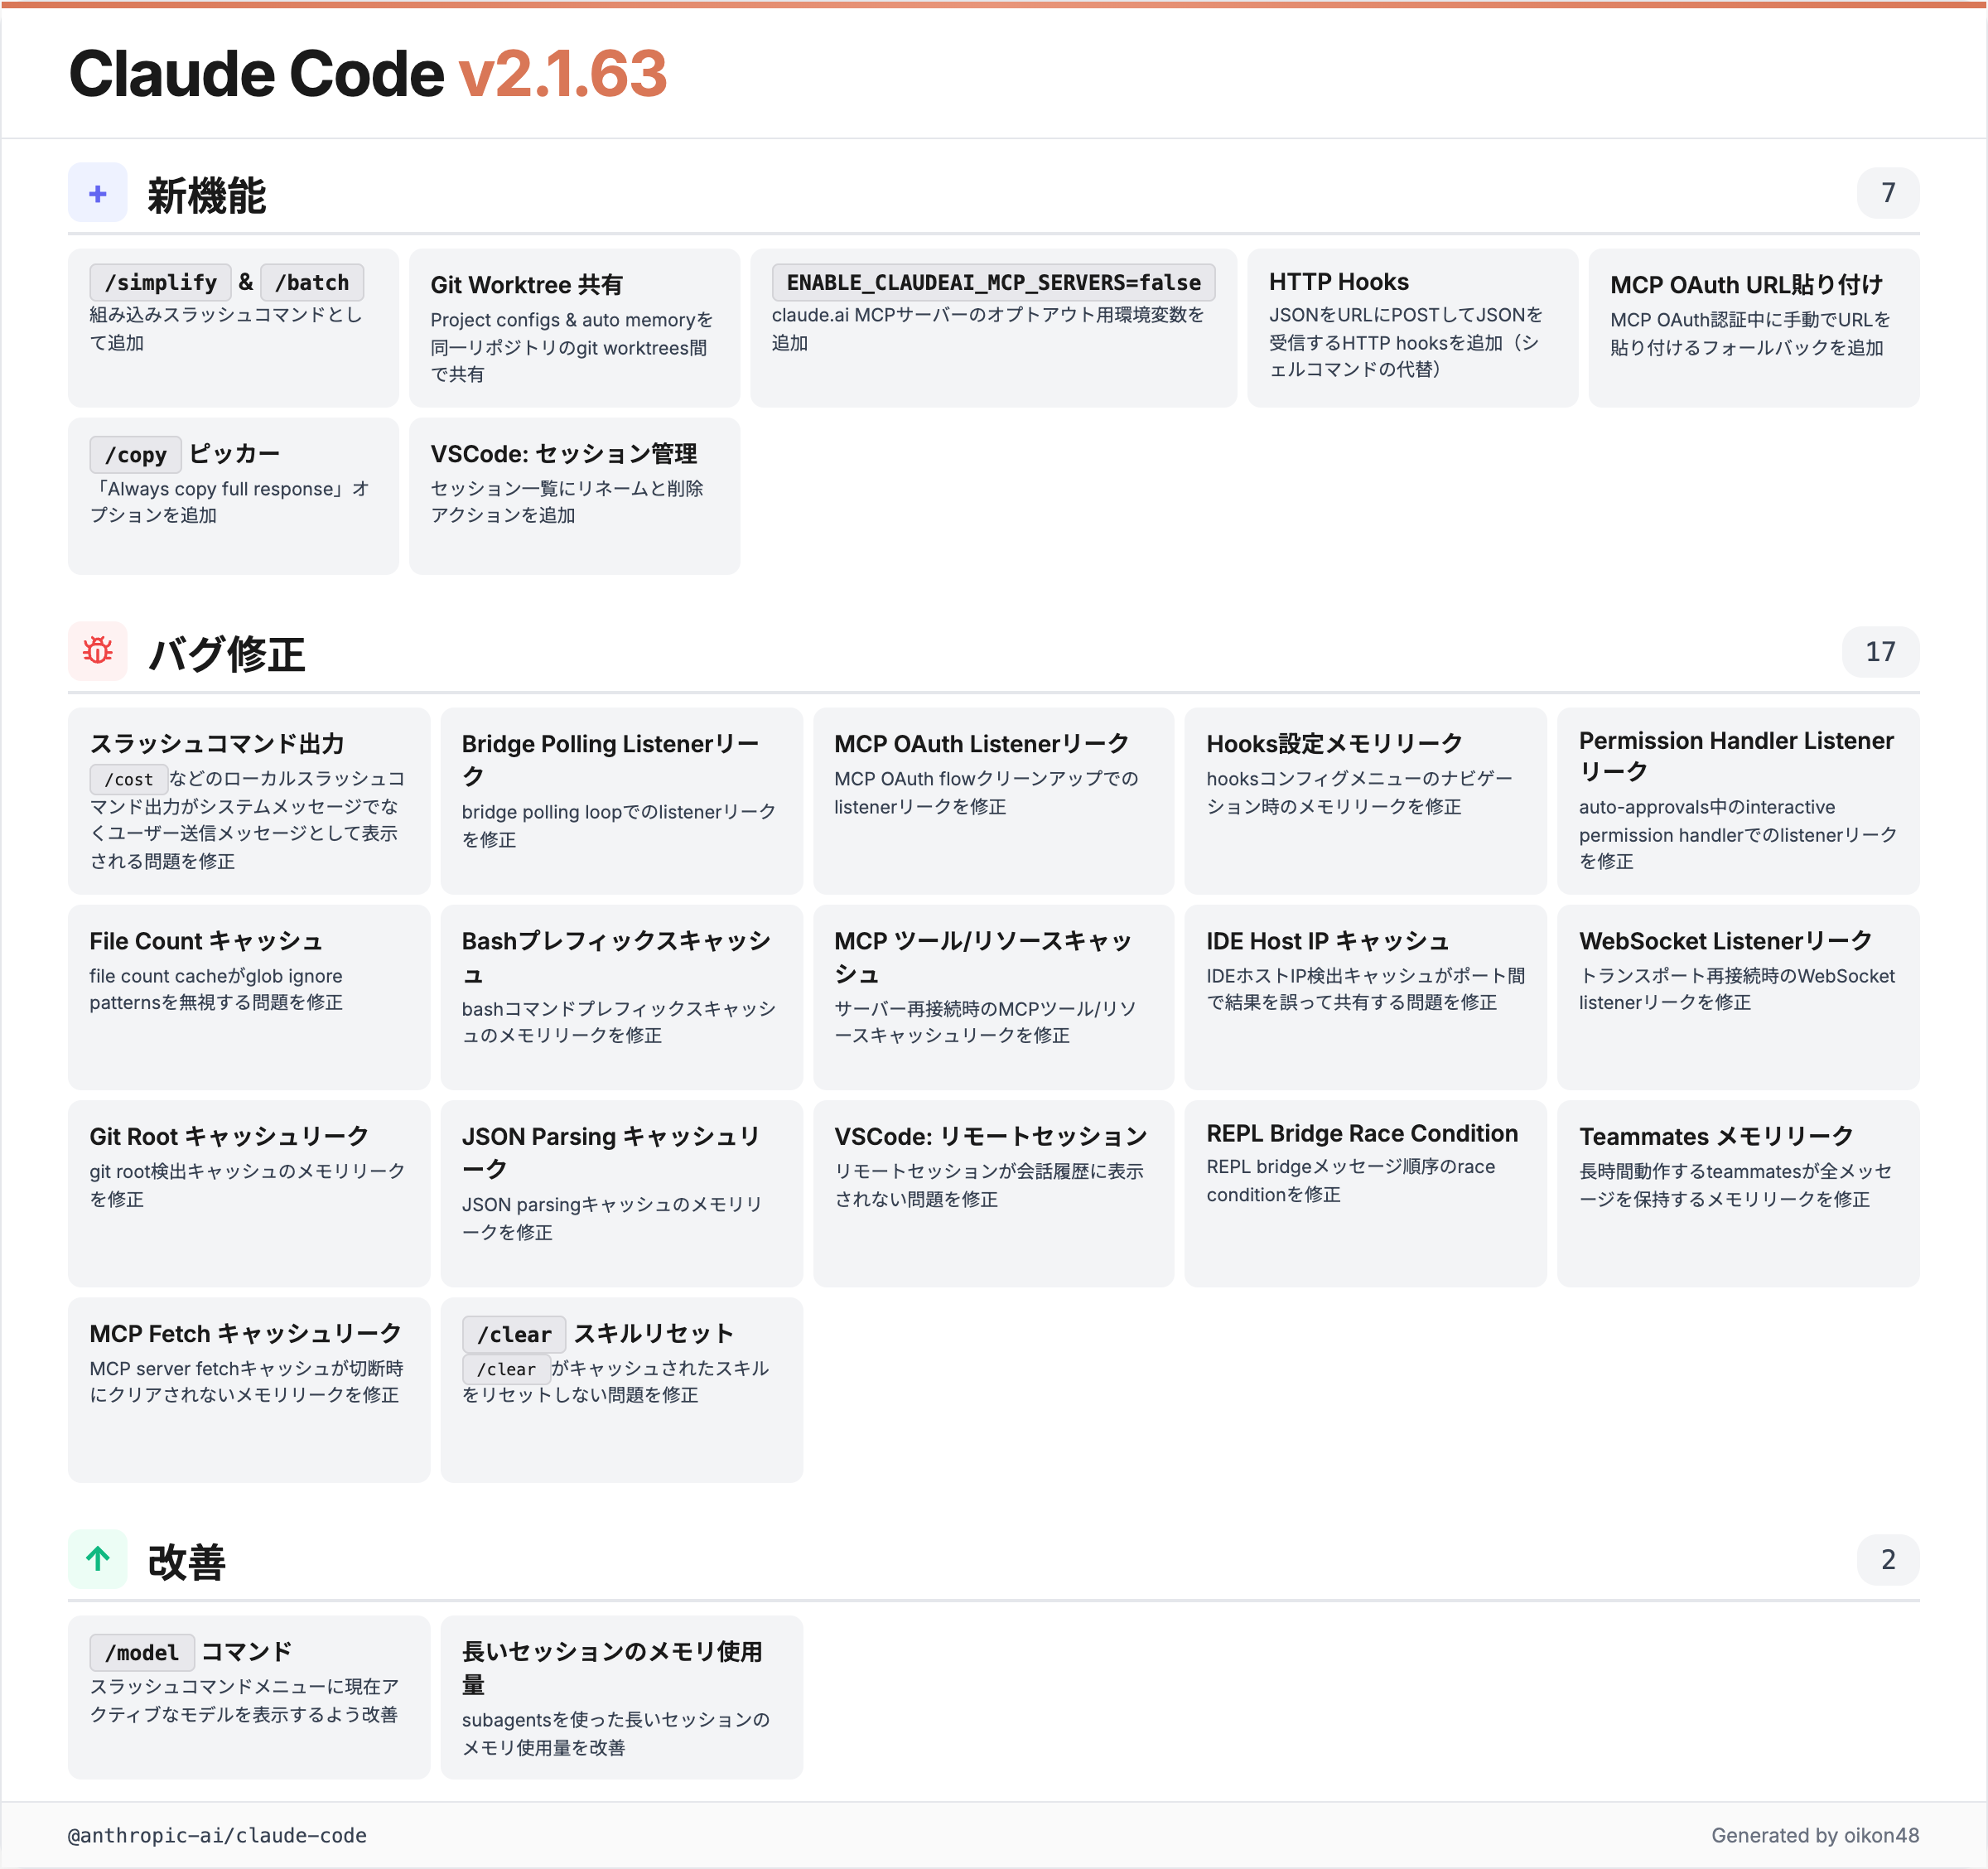Click the red bug icon beside バグ修正
The height and width of the screenshot is (1869, 1988).
[98, 651]
